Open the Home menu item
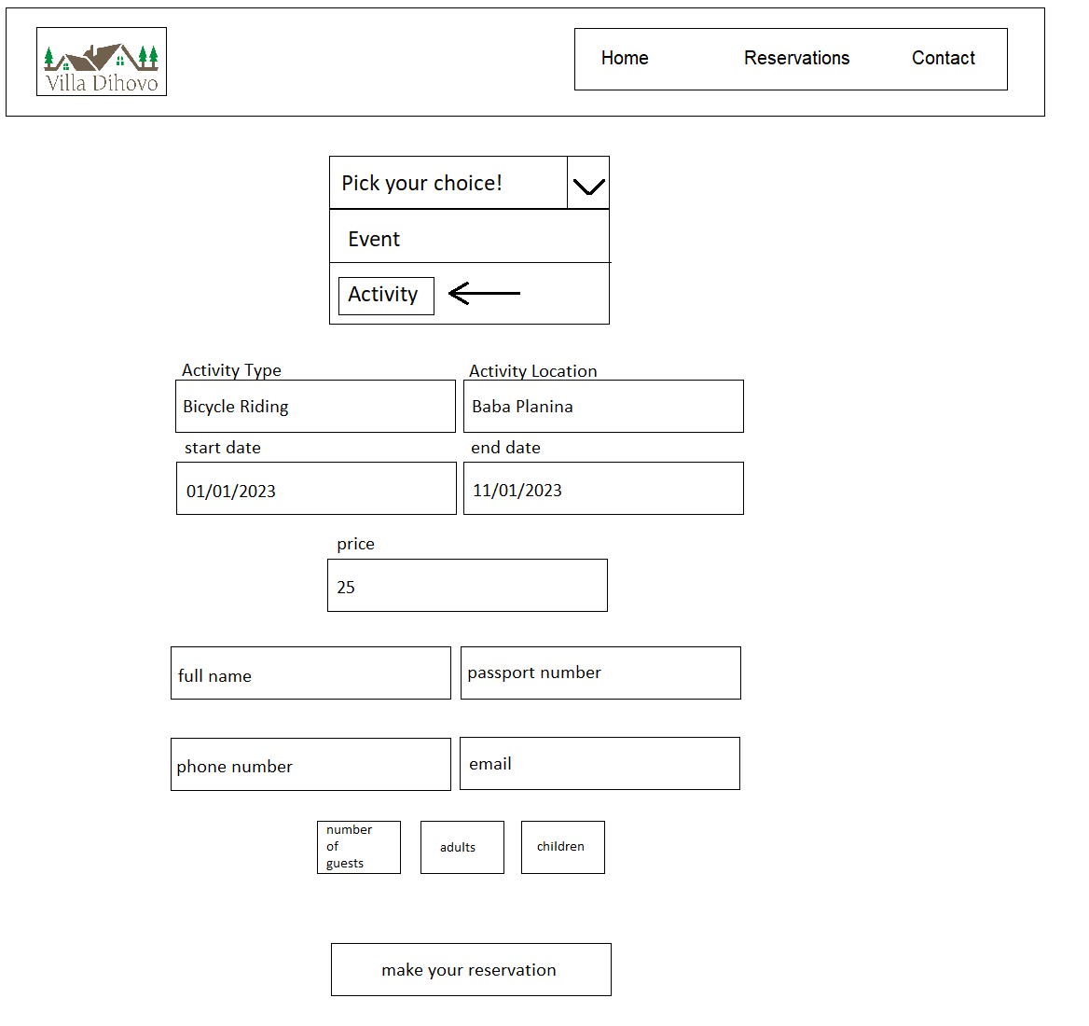The image size is (1089, 1026). point(625,59)
